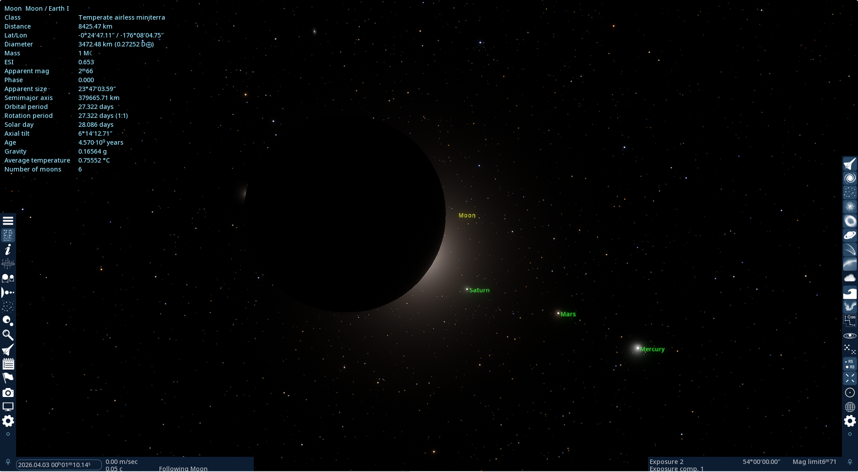Toggle ringed planet visibility icon
Viewport: 858px width, 472px height.
pyautogui.click(x=850, y=235)
